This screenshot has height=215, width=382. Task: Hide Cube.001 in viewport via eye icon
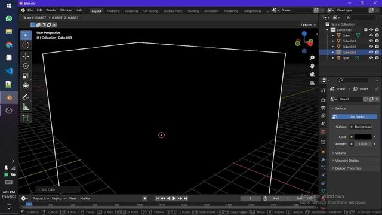tap(371, 41)
